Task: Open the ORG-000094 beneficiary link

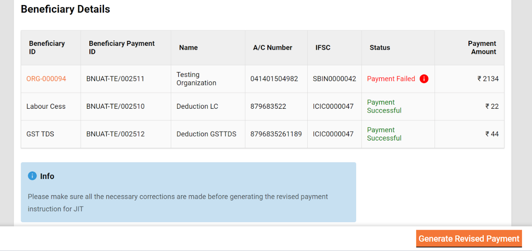Action: point(46,79)
